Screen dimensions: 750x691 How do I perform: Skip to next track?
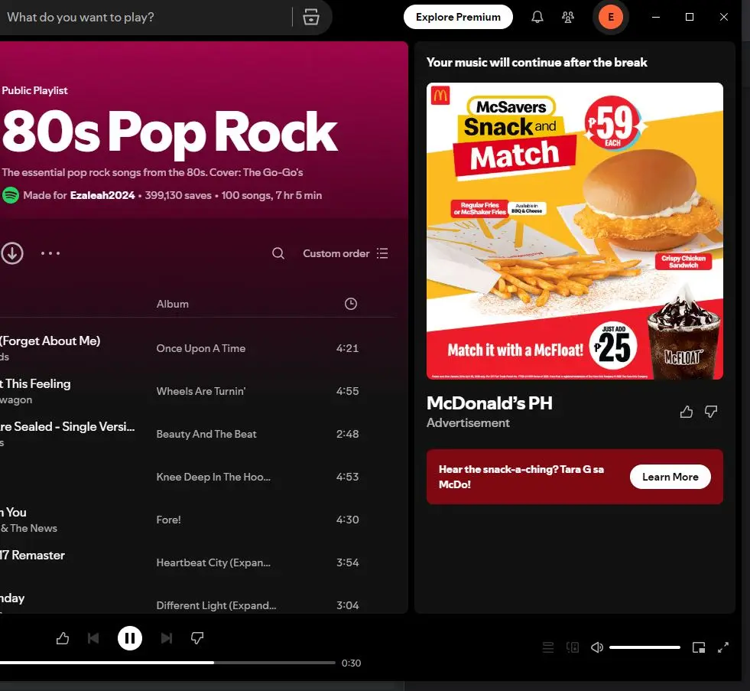[167, 638]
